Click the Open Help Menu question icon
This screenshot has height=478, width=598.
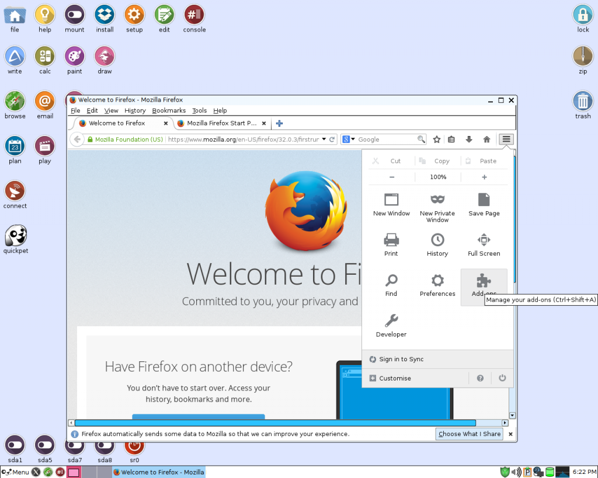(480, 378)
